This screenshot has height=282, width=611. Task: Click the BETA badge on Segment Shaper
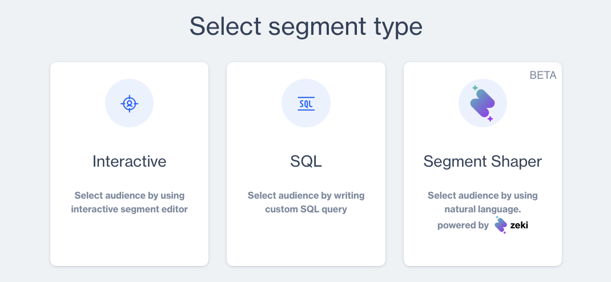tap(542, 75)
